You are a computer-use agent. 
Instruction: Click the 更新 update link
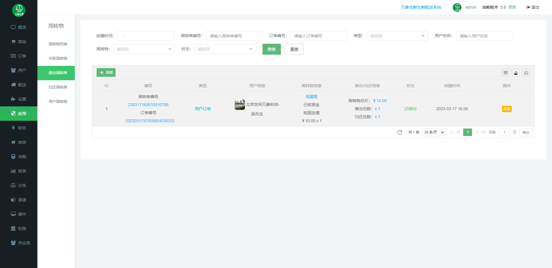(x=512, y=7)
